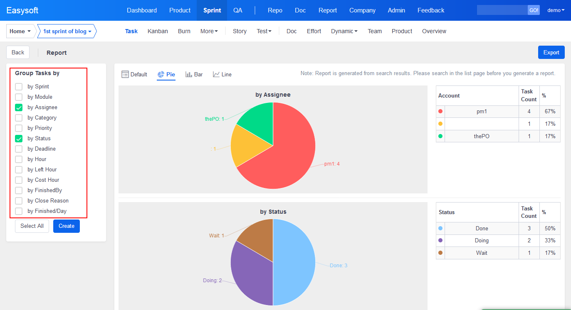
Task: Click the Export button
Action: point(551,52)
